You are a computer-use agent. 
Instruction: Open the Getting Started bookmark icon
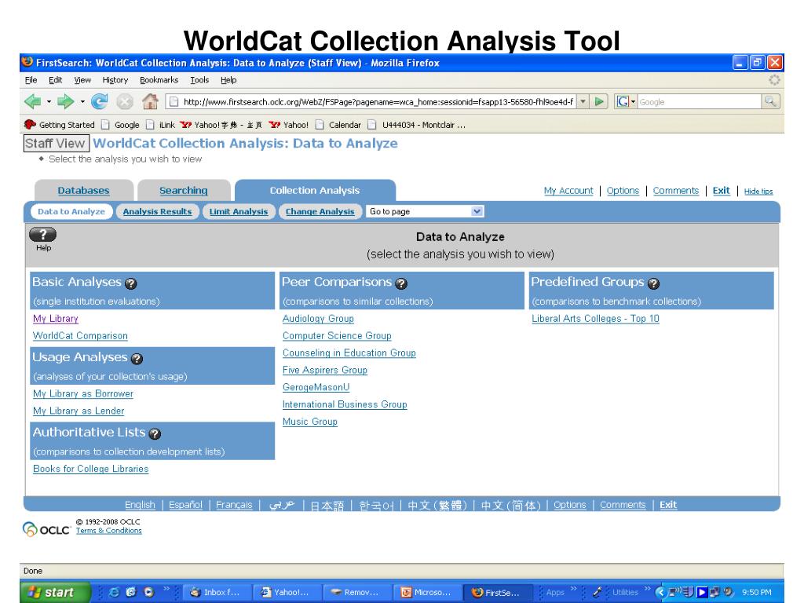31,125
